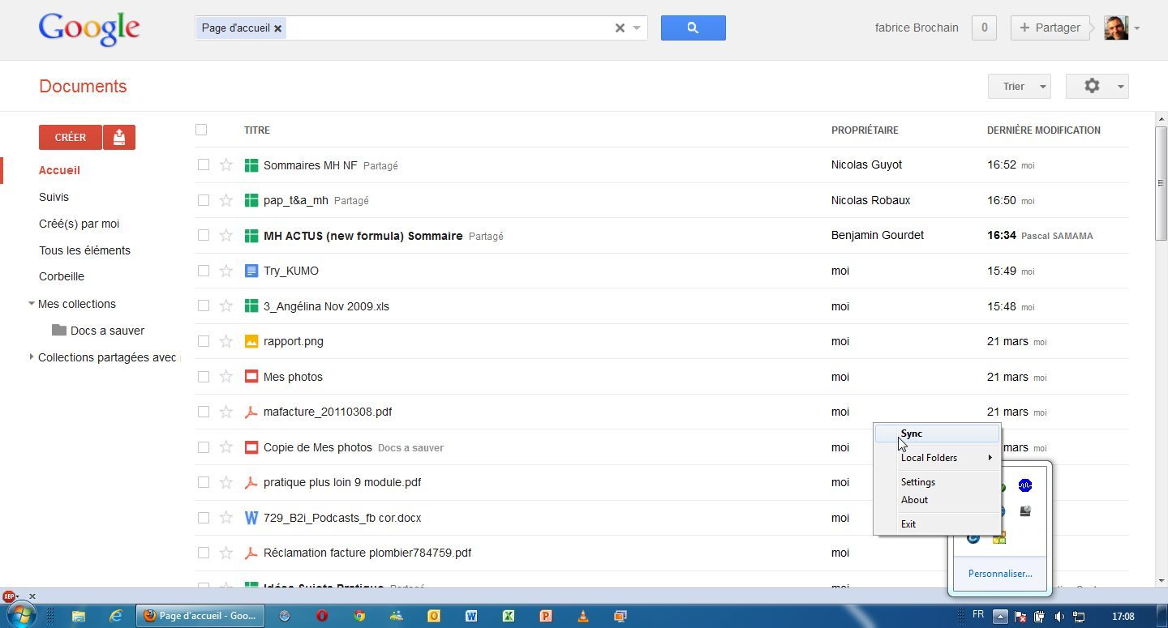
Task: Open 3_Angélina Nov 2009.xls
Action: 326,306
